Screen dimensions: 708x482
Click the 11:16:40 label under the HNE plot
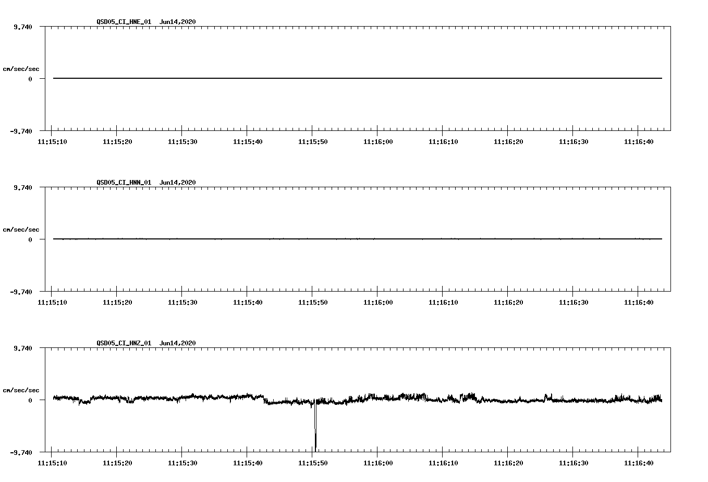pos(639,142)
